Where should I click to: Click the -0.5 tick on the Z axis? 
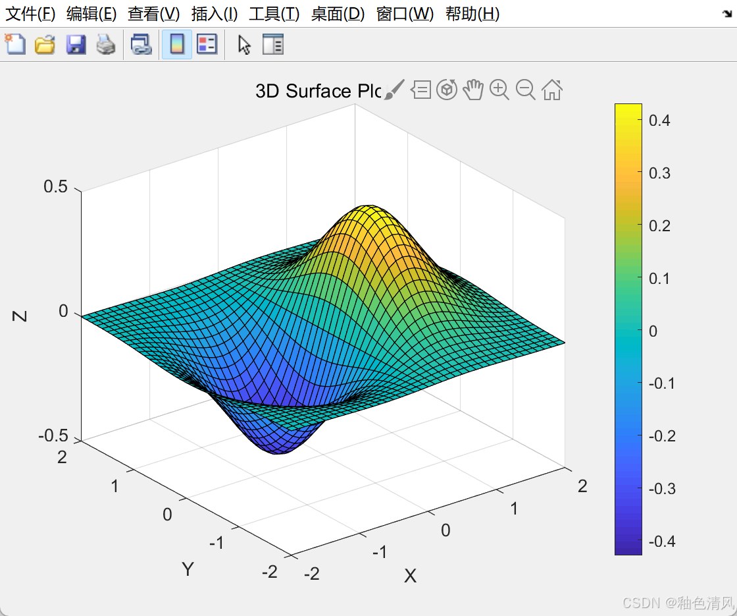tap(53, 435)
